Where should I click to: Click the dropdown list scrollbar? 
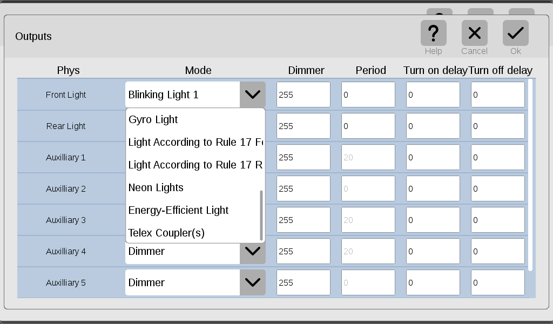tap(261, 215)
